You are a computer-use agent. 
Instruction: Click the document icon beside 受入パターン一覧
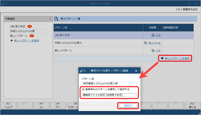click(x=56, y=19)
